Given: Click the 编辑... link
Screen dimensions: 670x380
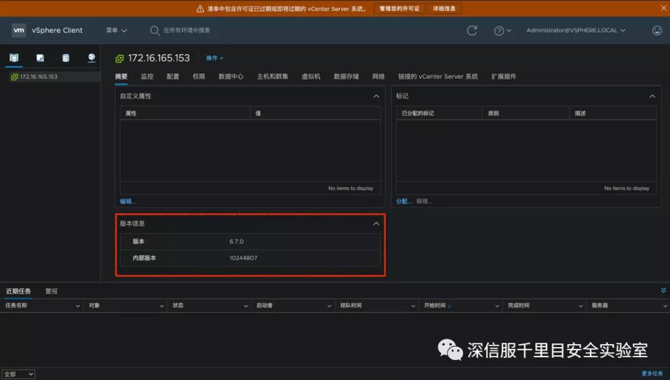Looking at the screenshot, I should click(x=128, y=201).
